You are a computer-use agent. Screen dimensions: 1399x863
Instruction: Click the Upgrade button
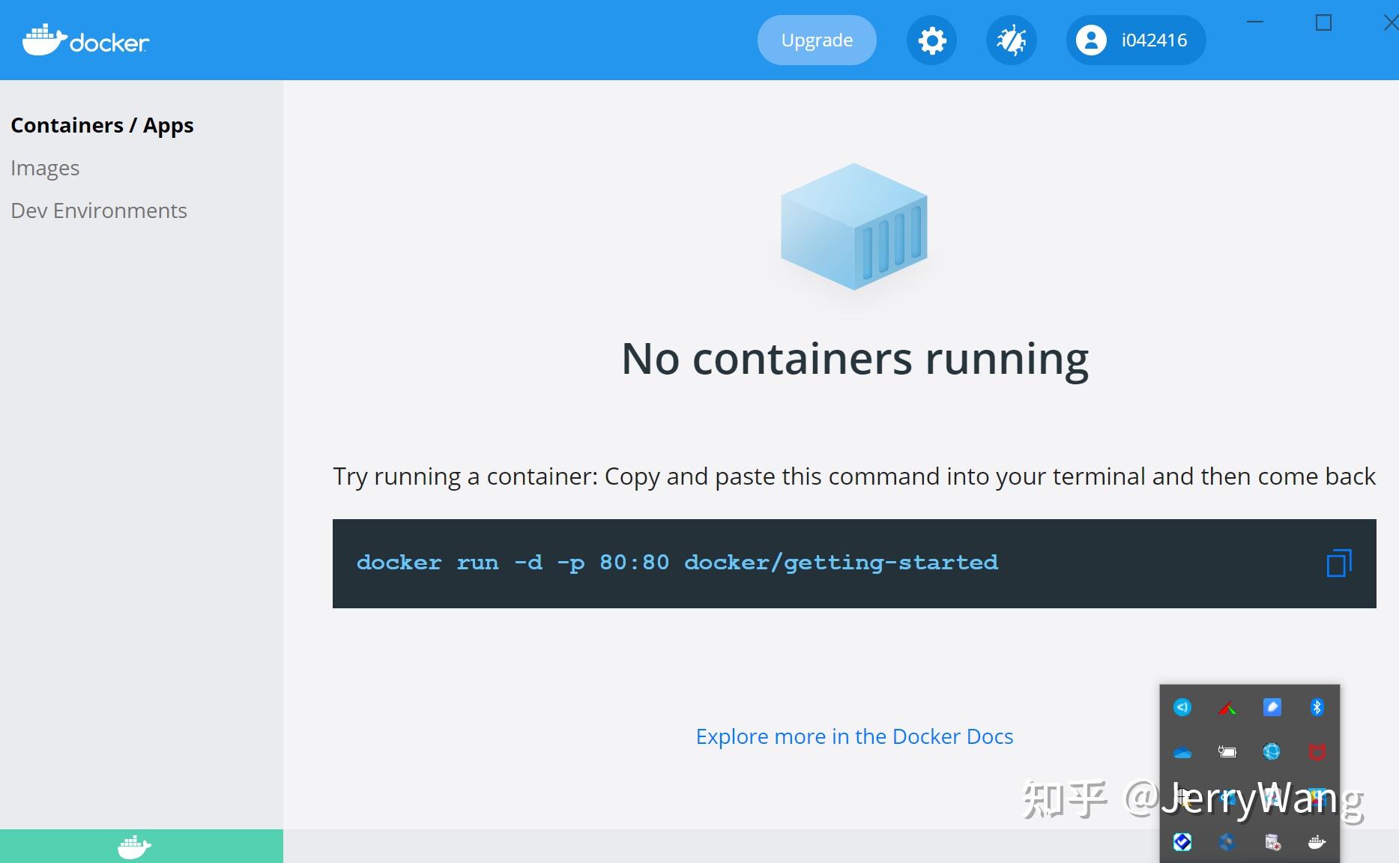(816, 40)
